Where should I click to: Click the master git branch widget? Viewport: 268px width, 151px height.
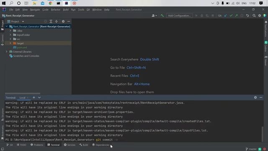click(251, 149)
